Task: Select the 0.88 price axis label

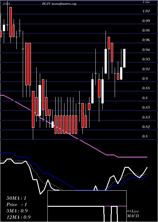Action: click(x=146, y=88)
